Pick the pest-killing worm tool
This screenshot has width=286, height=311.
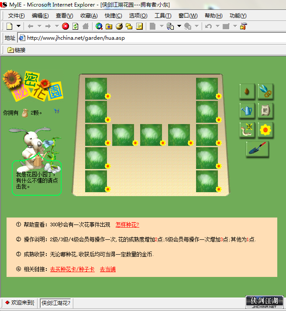(247, 130)
